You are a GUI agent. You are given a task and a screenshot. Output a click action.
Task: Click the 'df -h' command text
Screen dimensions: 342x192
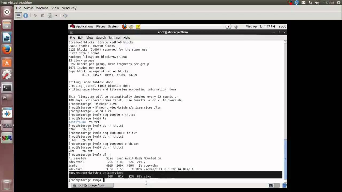click(x=107, y=155)
